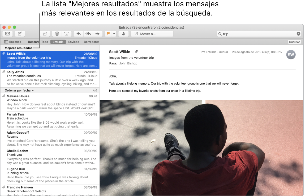
Task: Mute notifications with the bell icon
Action: pos(123,34)
